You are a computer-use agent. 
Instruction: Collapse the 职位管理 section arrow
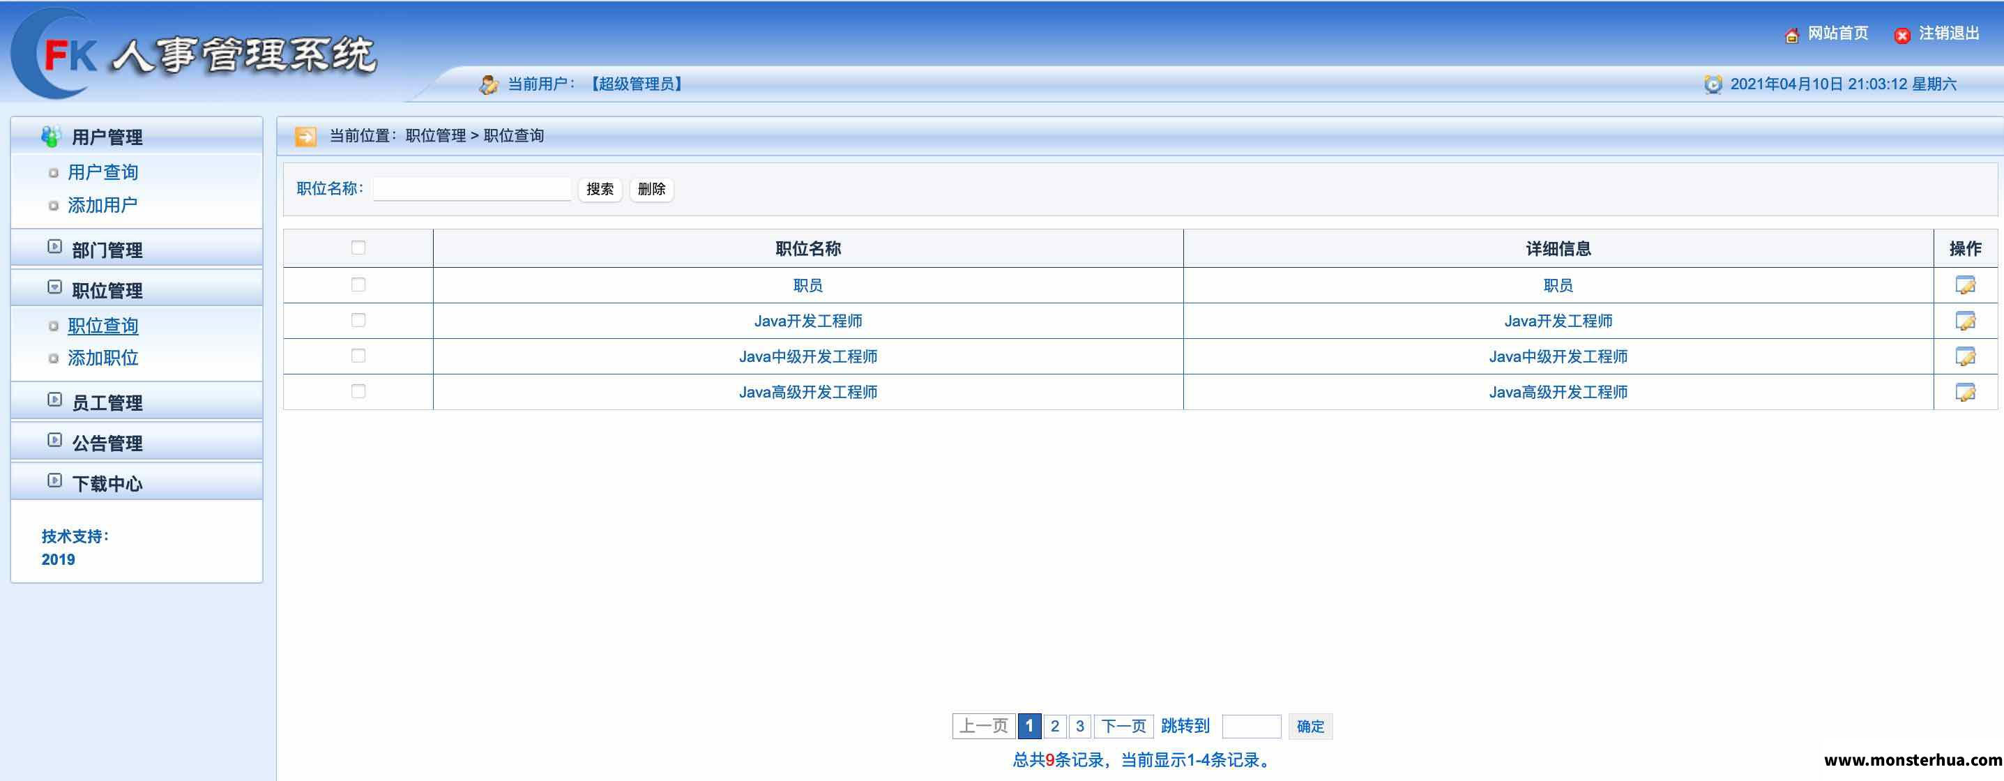[x=54, y=287]
